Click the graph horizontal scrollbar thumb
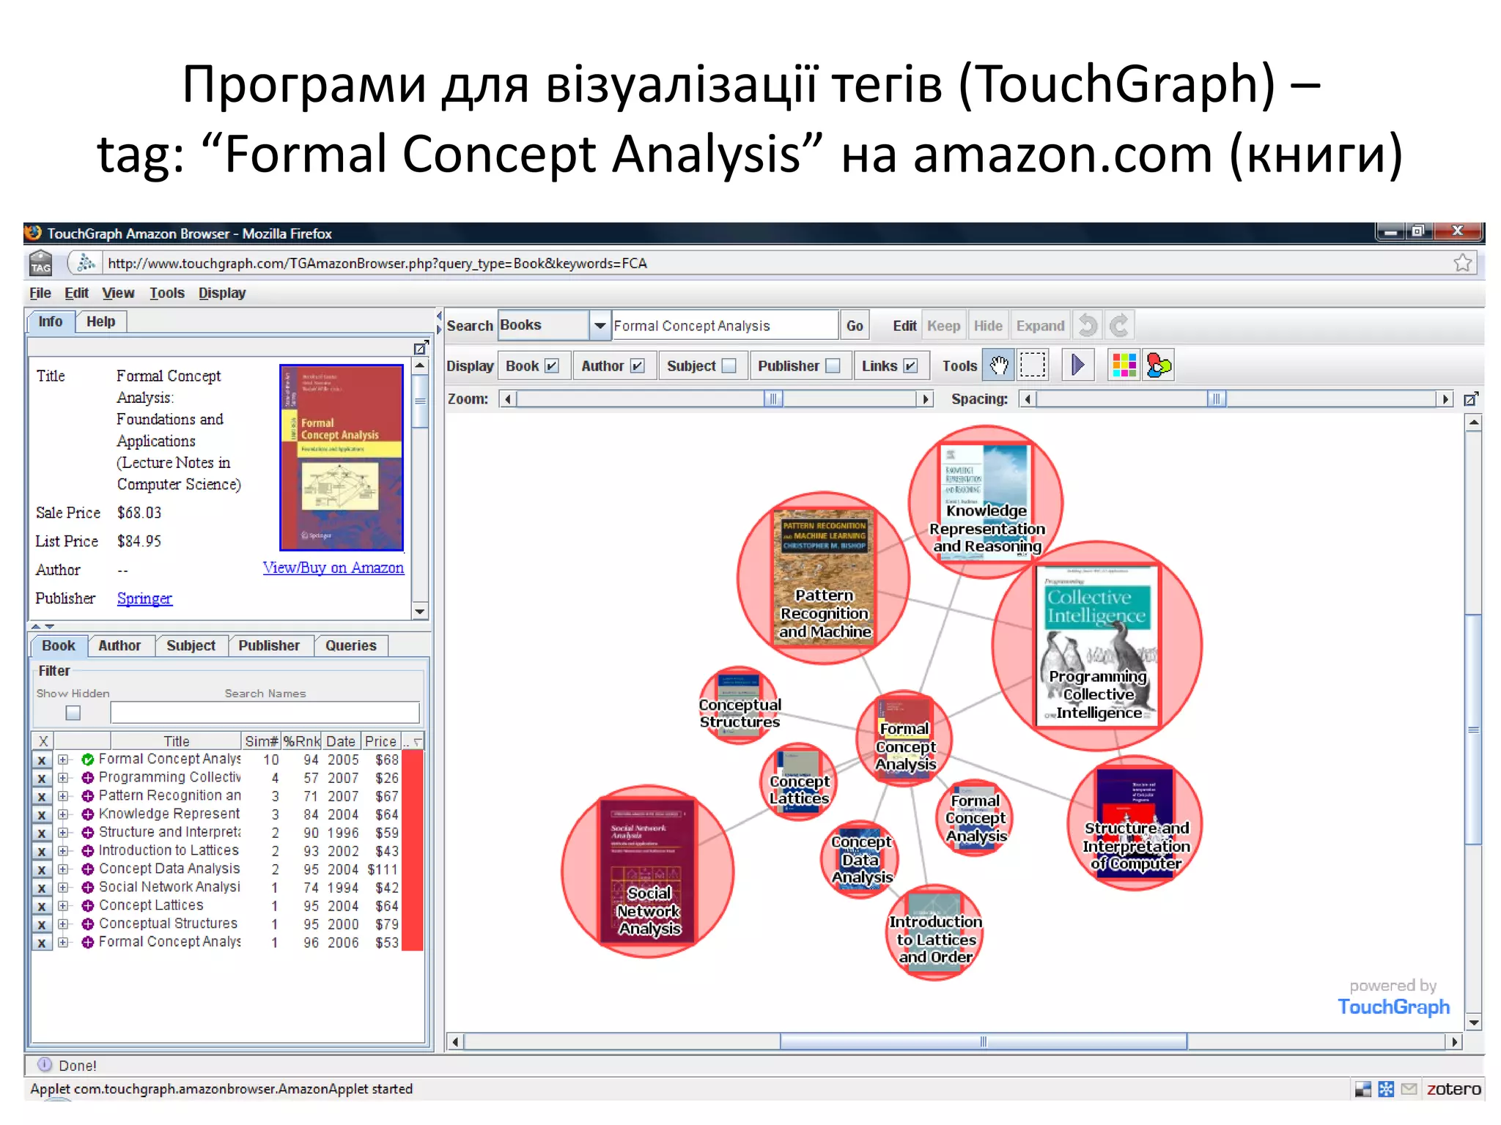 983,1042
